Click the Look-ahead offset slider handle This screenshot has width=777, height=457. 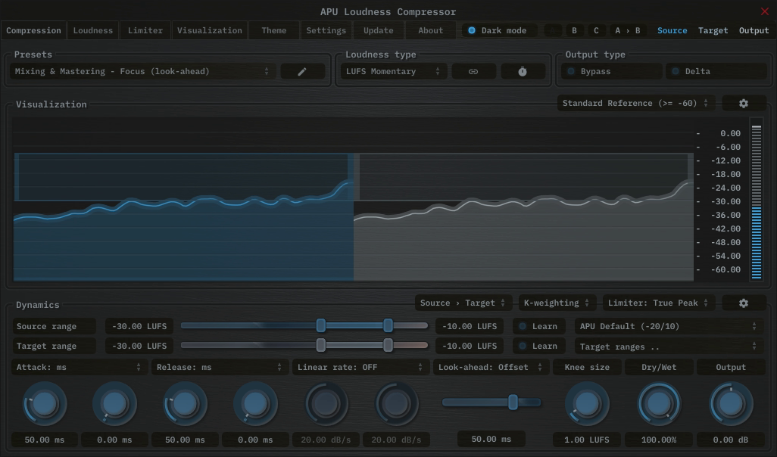click(x=513, y=403)
